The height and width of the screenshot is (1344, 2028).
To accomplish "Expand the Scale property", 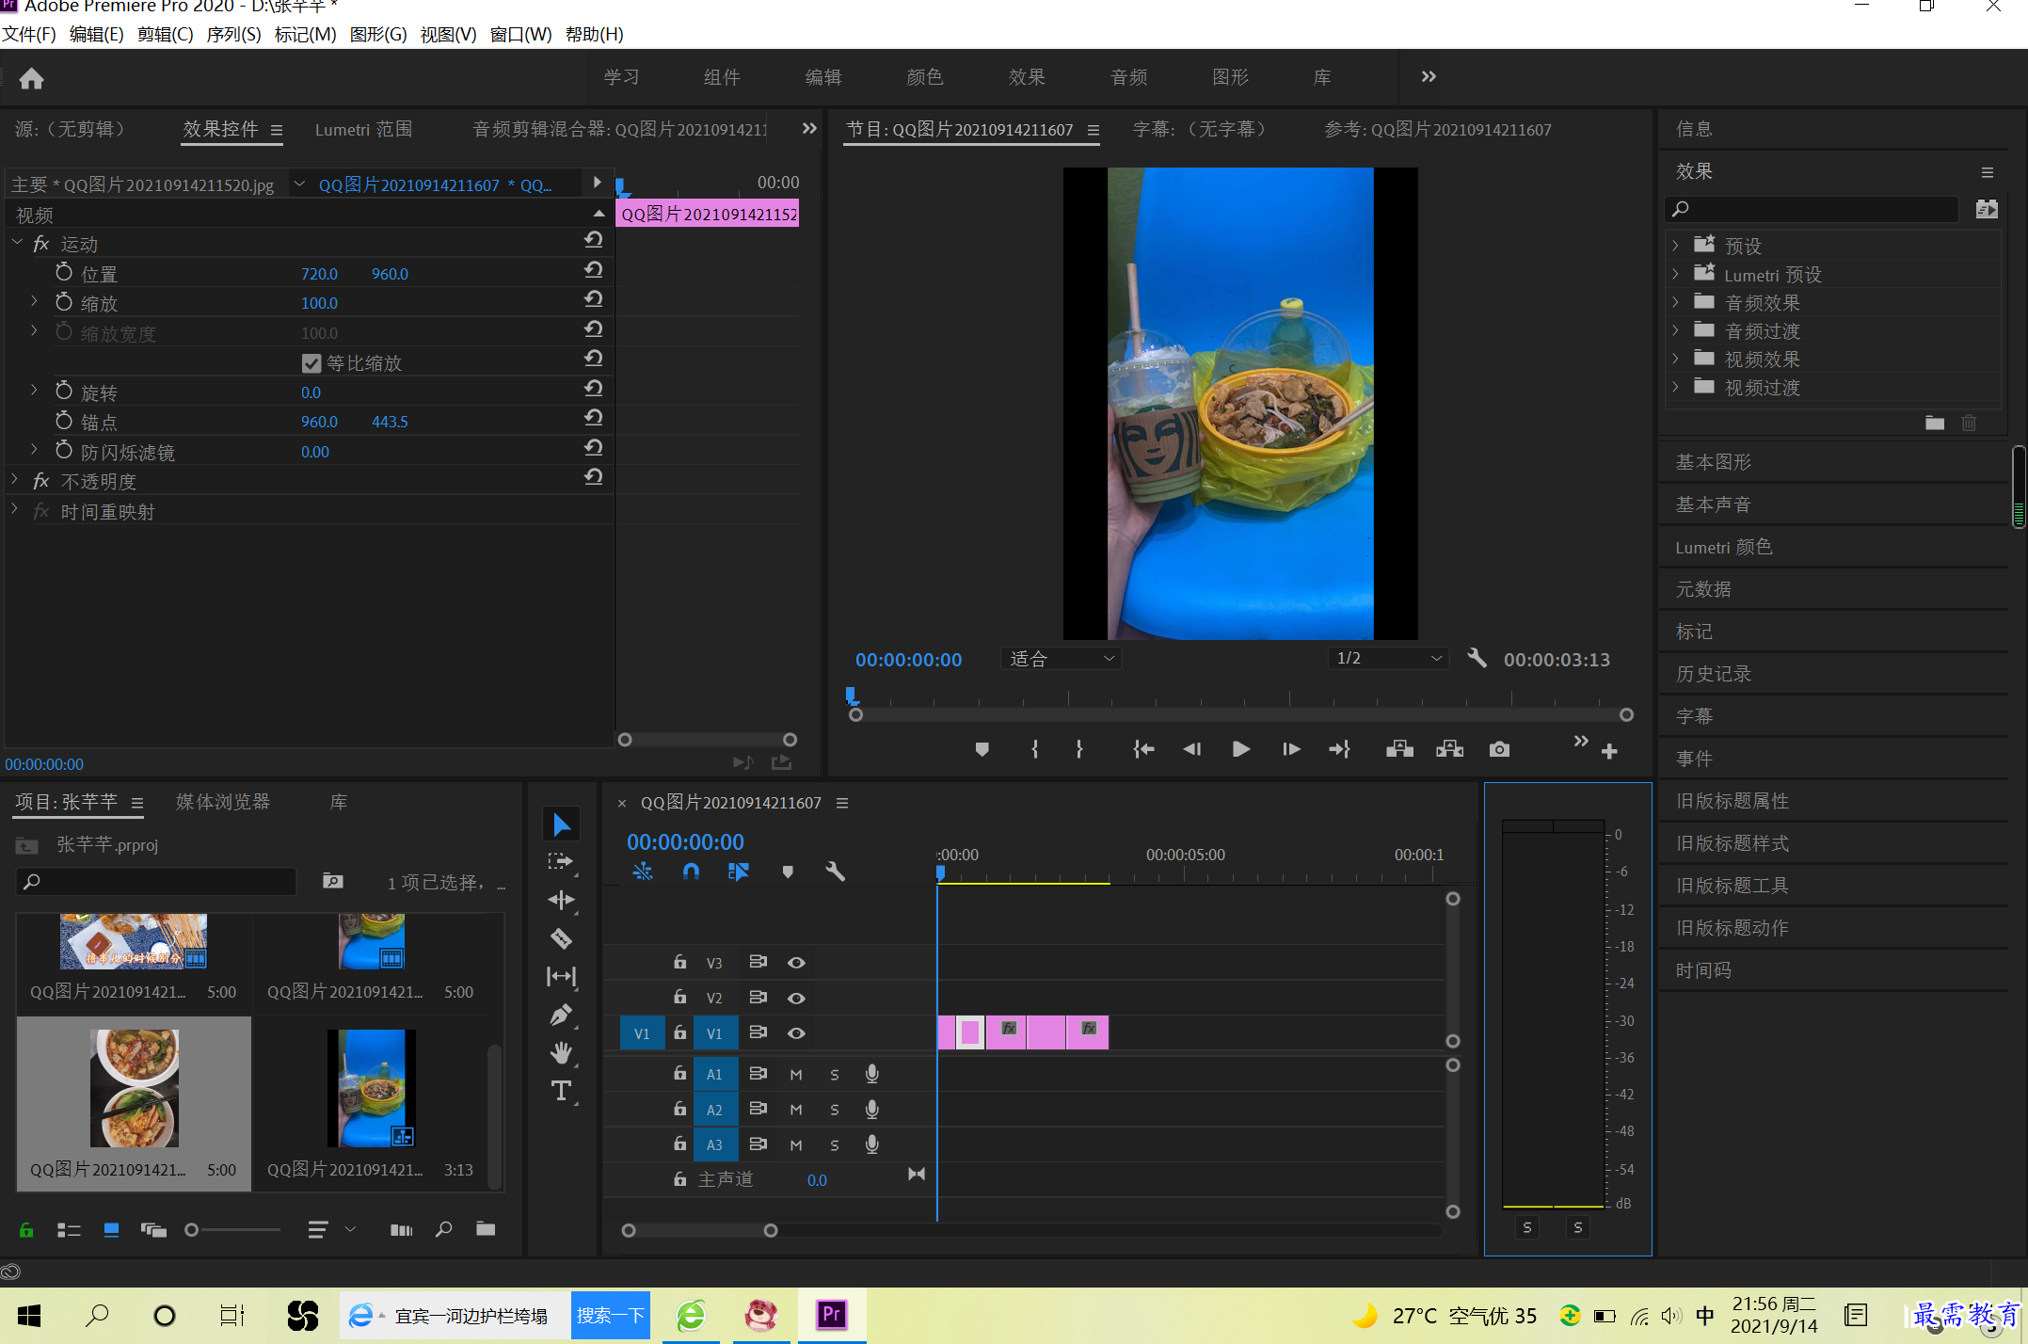I will 34,301.
